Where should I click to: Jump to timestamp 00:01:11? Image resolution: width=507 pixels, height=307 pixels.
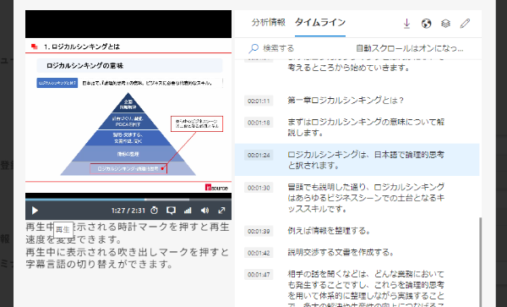(259, 101)
